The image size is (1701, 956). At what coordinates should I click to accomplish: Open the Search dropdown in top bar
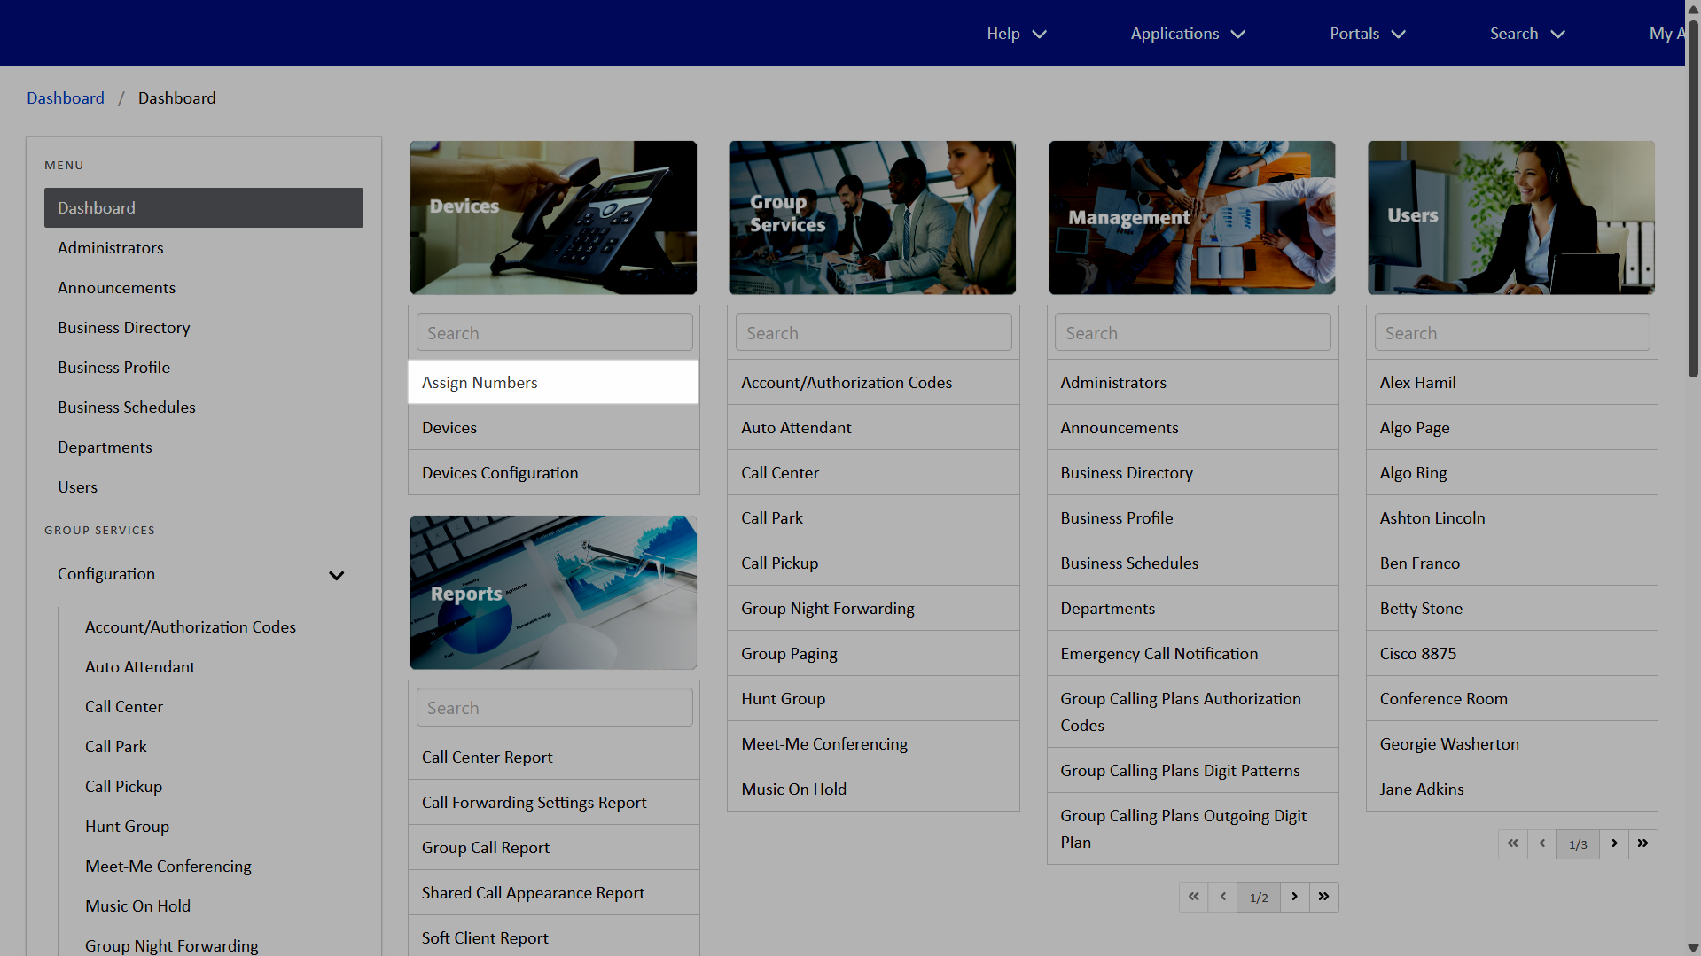click(1526, 34)
